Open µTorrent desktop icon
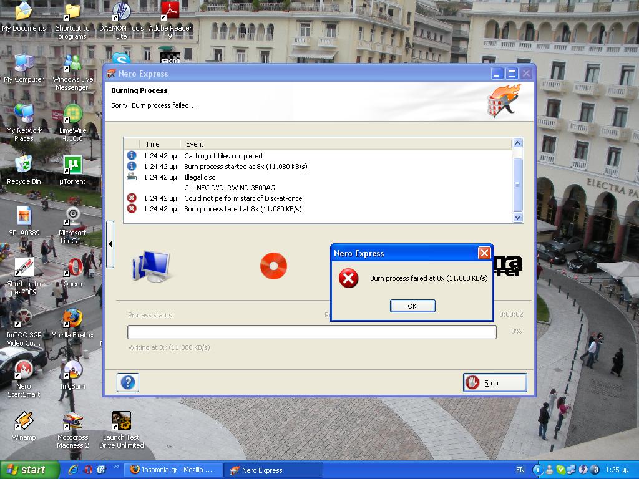 [72, 170]
